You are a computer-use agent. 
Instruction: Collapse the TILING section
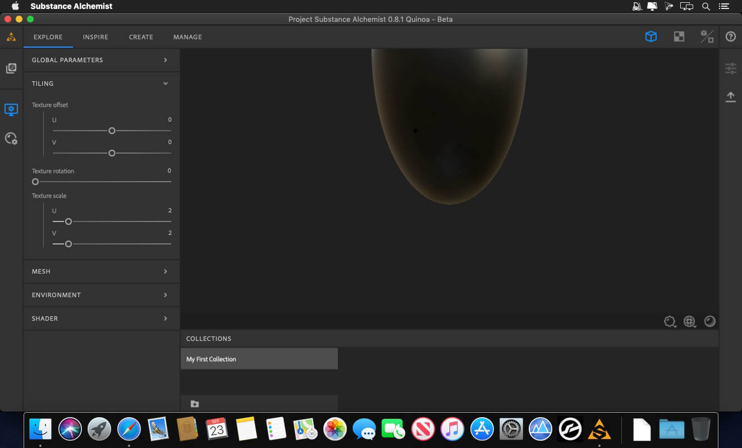click(x=101, y=83)
